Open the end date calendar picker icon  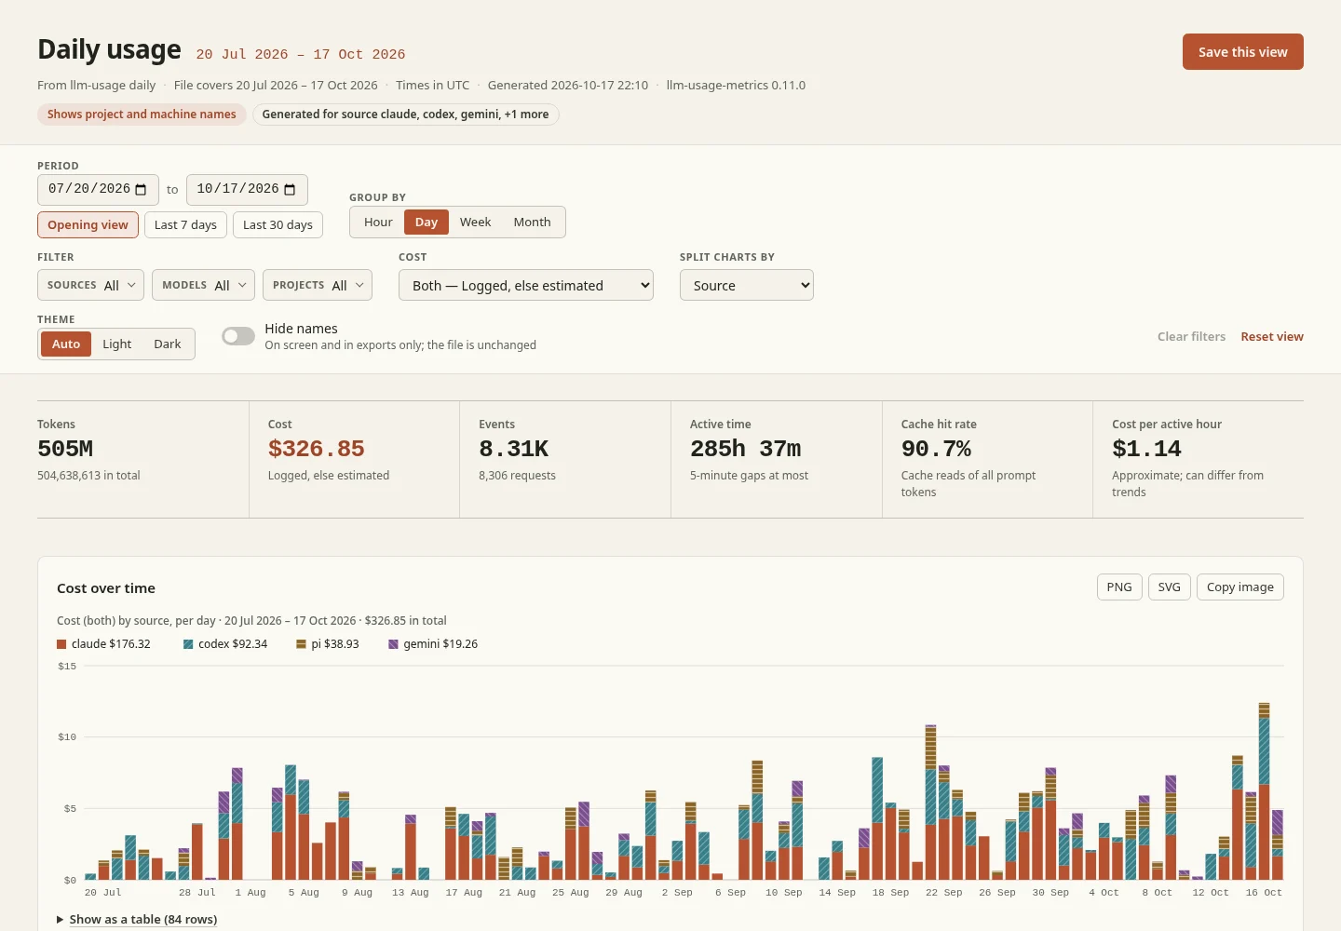[x=290, y=189]
